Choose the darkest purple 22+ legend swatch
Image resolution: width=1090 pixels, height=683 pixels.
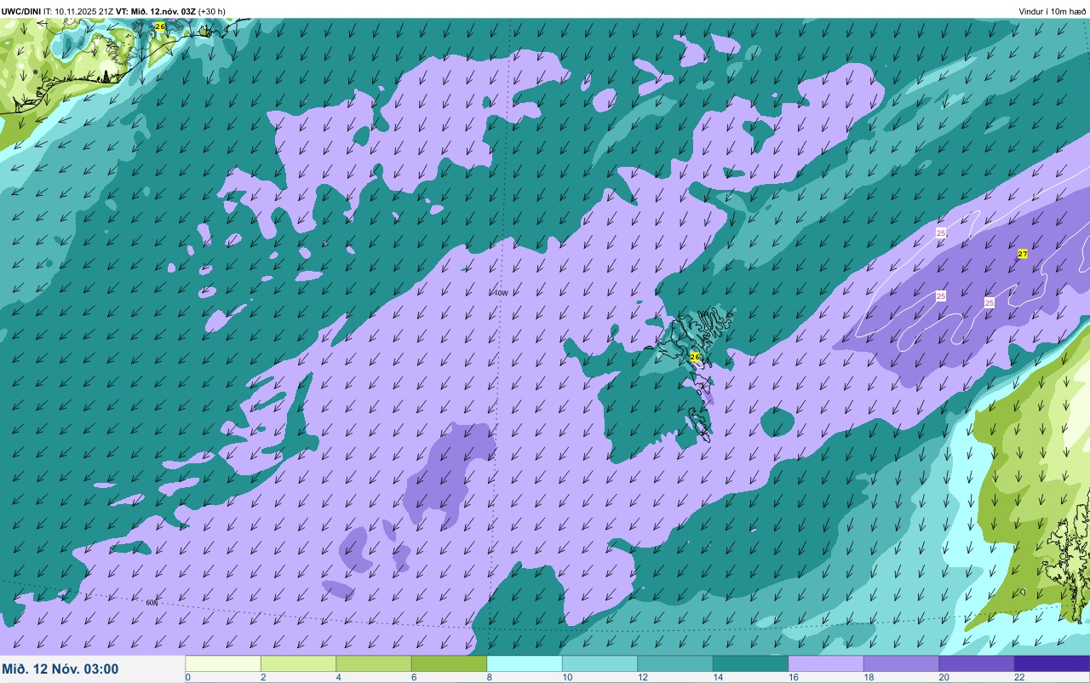(x=1052, y=663)
